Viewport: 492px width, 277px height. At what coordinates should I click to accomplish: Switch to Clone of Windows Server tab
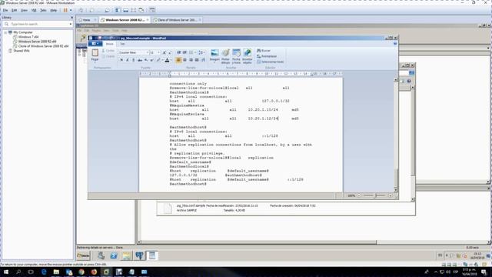point(177,20)
